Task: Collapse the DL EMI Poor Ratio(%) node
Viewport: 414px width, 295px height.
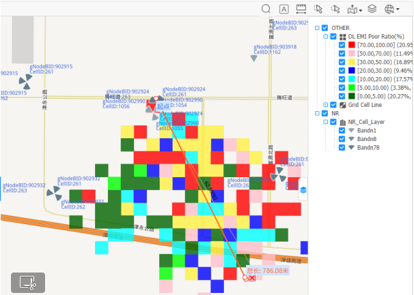Action: click(326, 36)
